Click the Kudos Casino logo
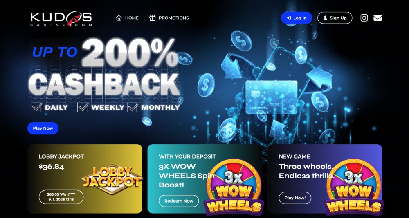 click(x=61, y=19)
